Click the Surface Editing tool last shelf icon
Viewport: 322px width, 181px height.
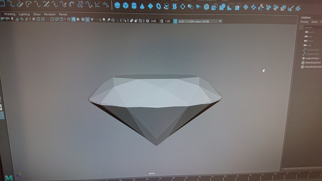coord(298,9)
